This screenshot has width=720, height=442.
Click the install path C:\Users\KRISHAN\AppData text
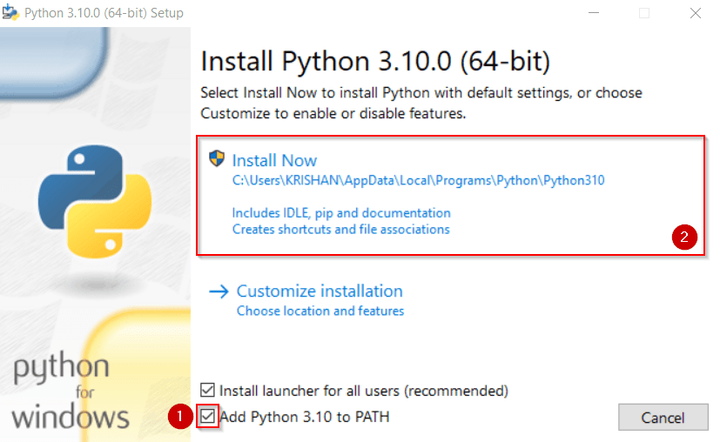click(418, 180)
